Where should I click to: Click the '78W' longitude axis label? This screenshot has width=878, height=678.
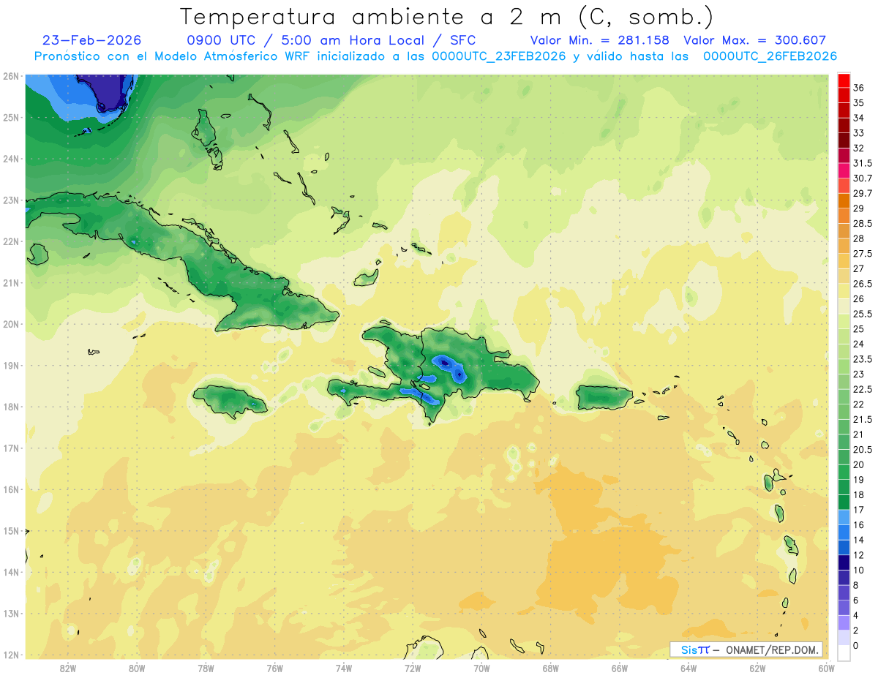pos(206,668)
